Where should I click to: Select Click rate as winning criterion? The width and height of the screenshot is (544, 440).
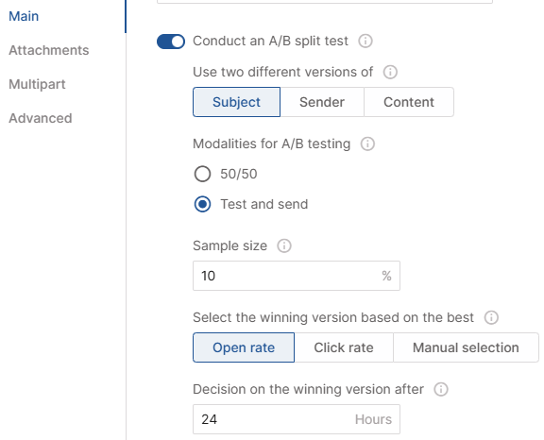(344, 347)
